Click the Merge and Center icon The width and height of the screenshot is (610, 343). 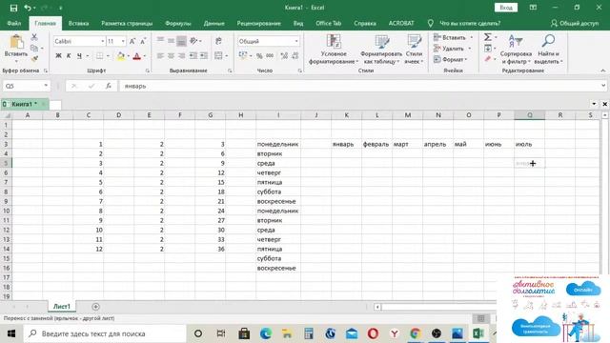[218, 56]
